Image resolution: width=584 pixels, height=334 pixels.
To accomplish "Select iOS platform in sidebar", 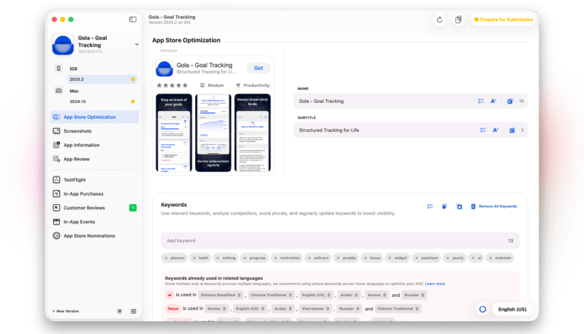I will (x=73, y=69).
